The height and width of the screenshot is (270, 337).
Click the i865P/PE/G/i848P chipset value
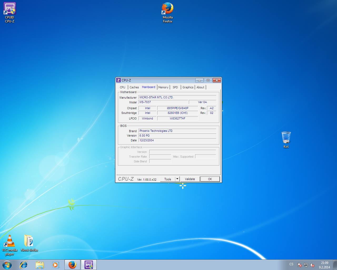(x=177, y=108)
